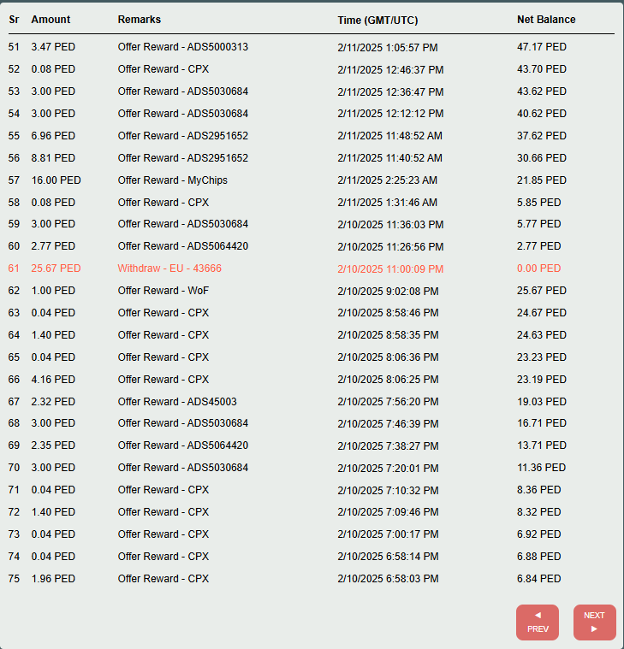Click timestamp 2/11/2025 1:31:46 AM
This screenshot has width=624, height=649.
click(387, 203)
